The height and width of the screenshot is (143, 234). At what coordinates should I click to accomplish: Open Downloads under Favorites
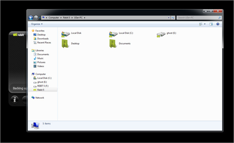click(43, 39)
